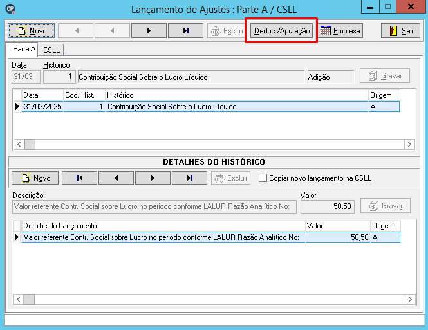Screen dimensions: 428x330
Task: Enable Copiar novo lançamento na CSLL checkbox
Action: click(x=263, y=178)
